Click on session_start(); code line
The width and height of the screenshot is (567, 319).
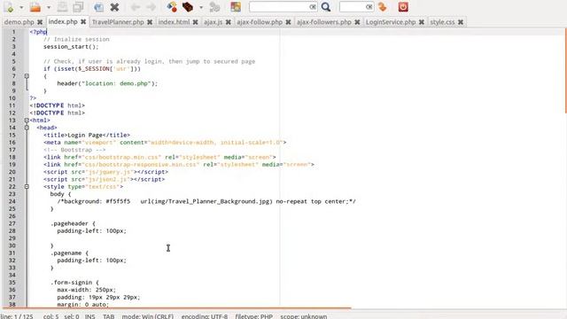pos(71,47)
